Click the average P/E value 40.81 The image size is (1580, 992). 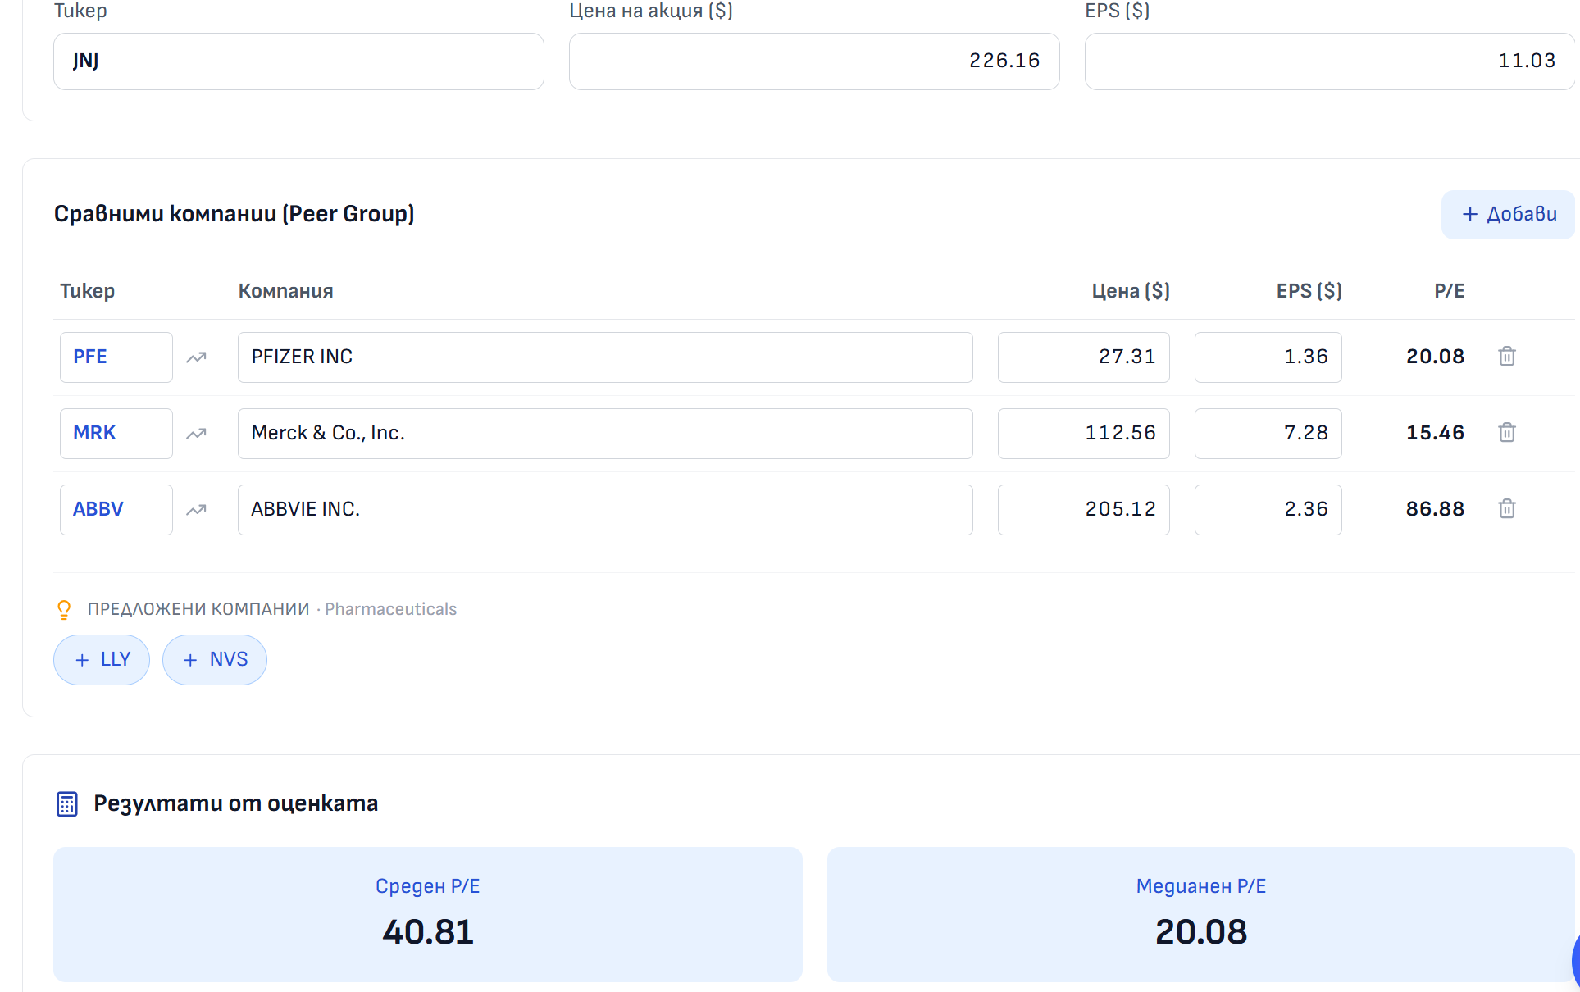pyautogui.click(x=428, y=932)
